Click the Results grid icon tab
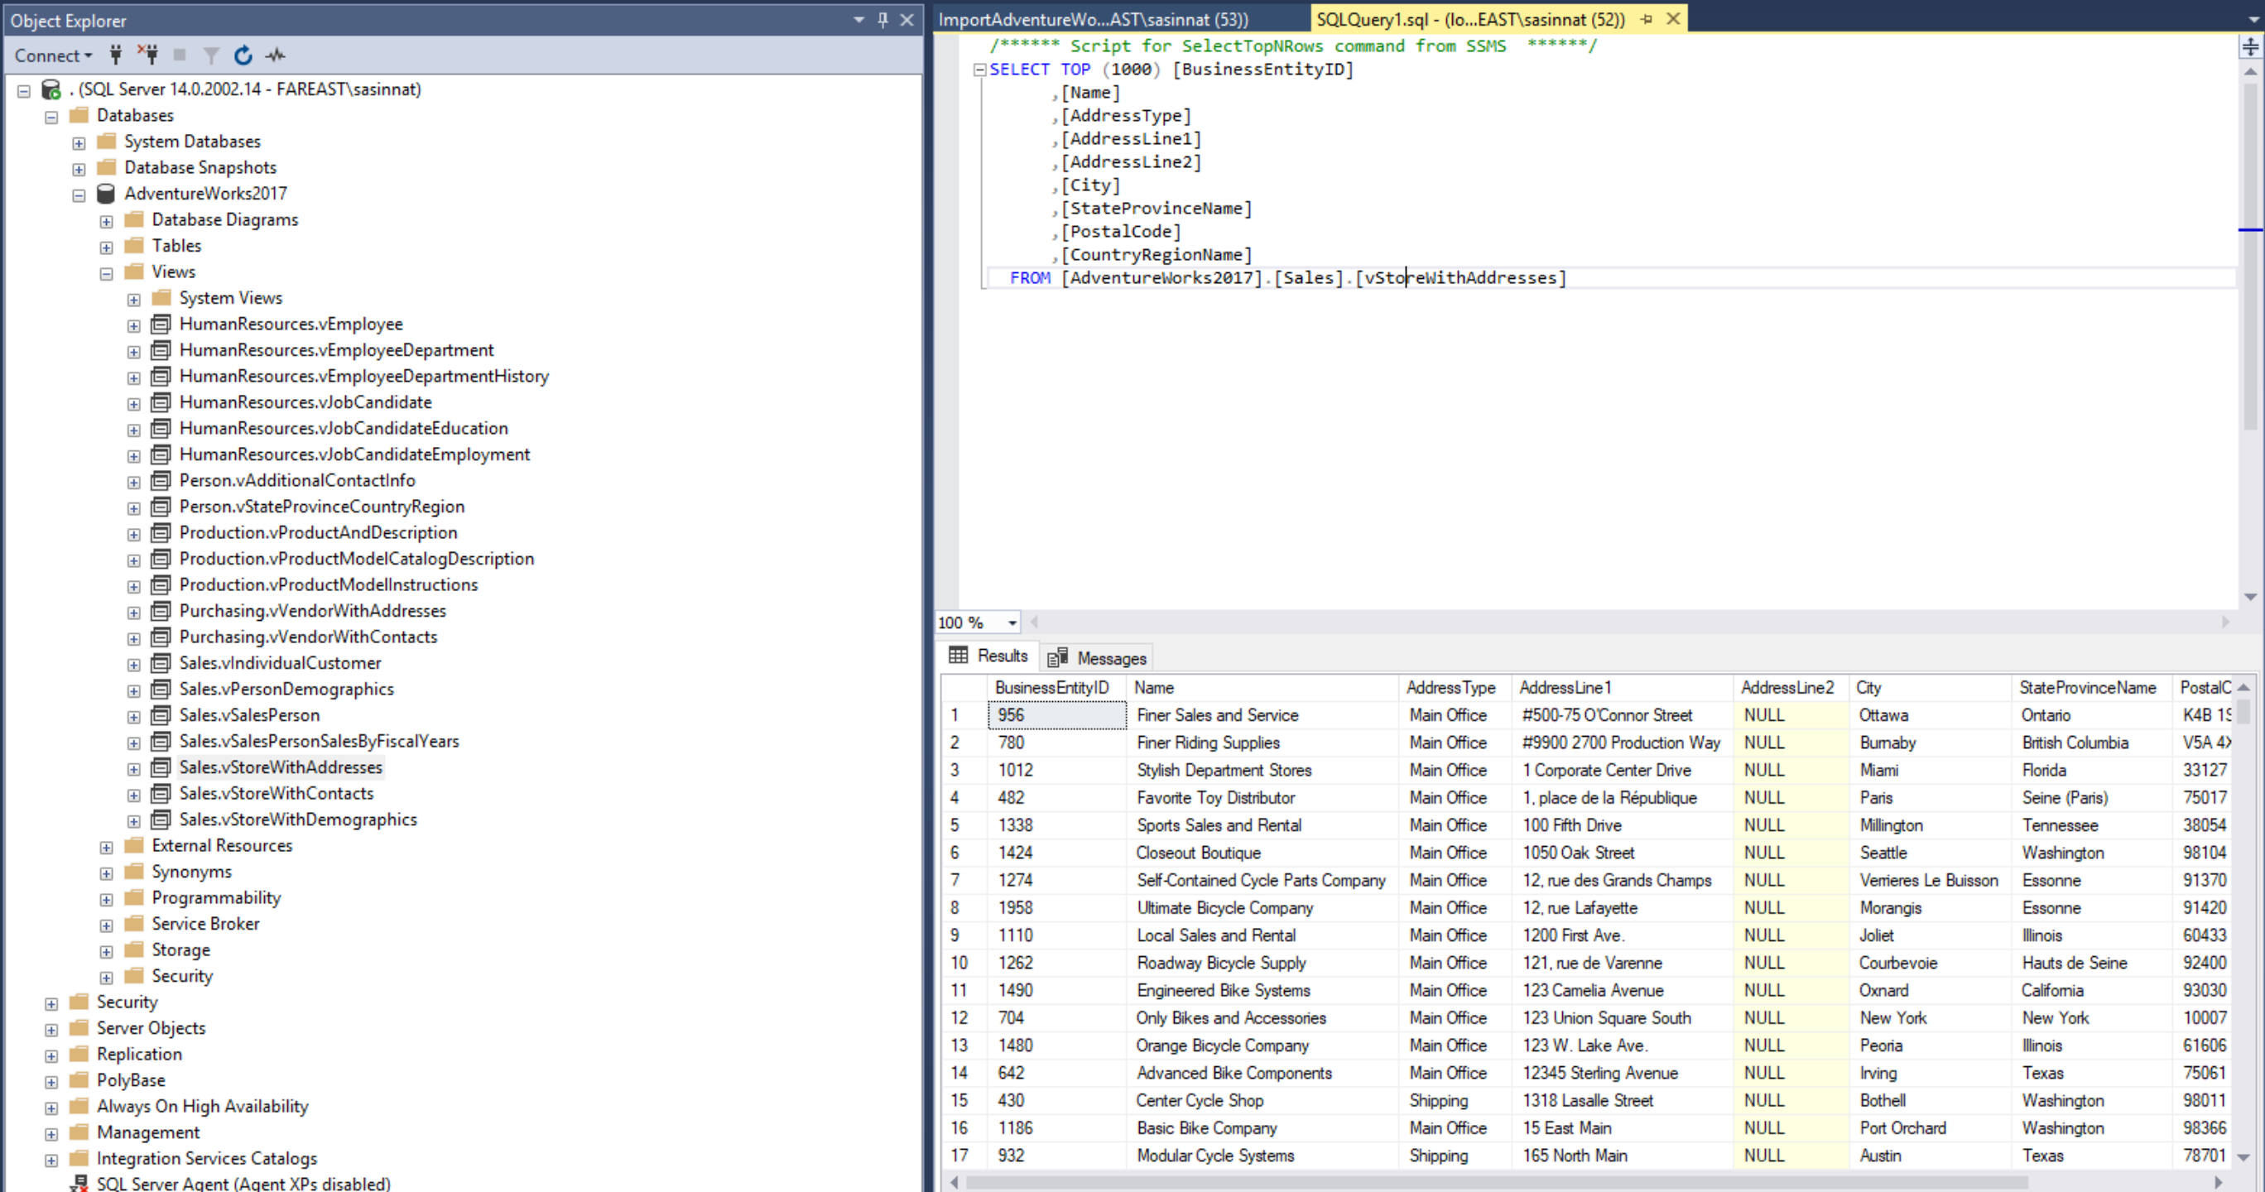The width and height of the screenshot is (2265, 1192). pos(959,656)
